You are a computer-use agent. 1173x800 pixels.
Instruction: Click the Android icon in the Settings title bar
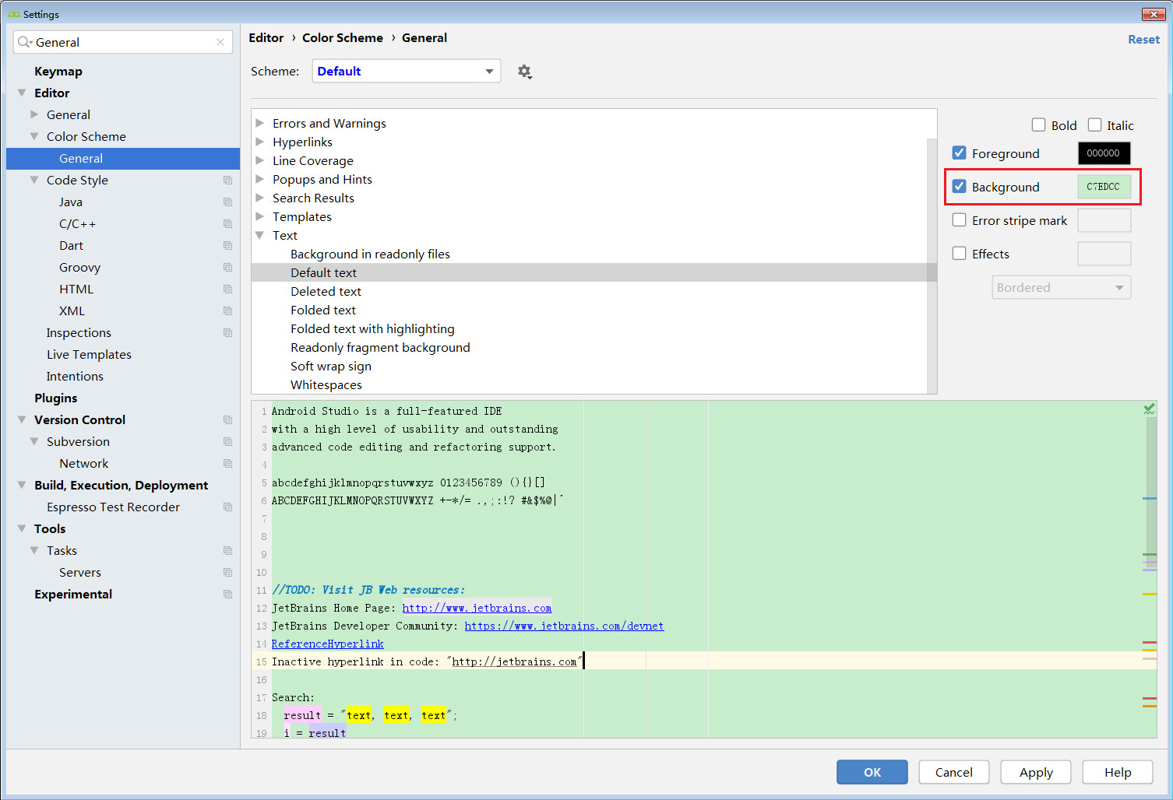pyautogui.click(x=14, y=14)
